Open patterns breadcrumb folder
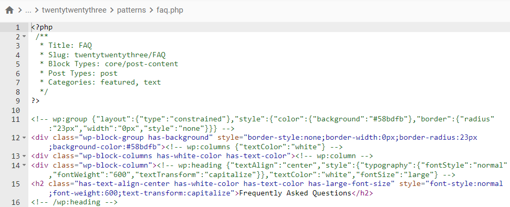The width and height of the screenshot is (510, 207). click(x=131, y=10)
